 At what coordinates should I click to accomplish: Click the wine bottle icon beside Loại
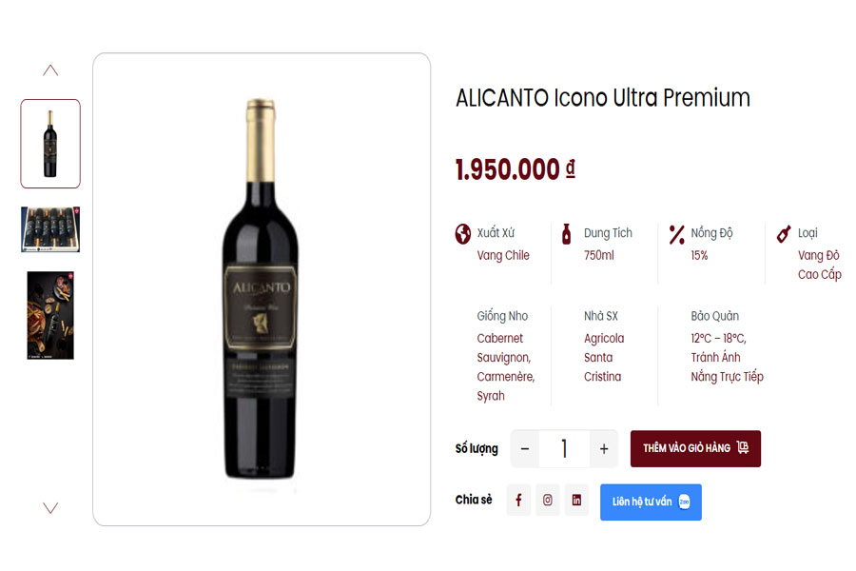784,231
